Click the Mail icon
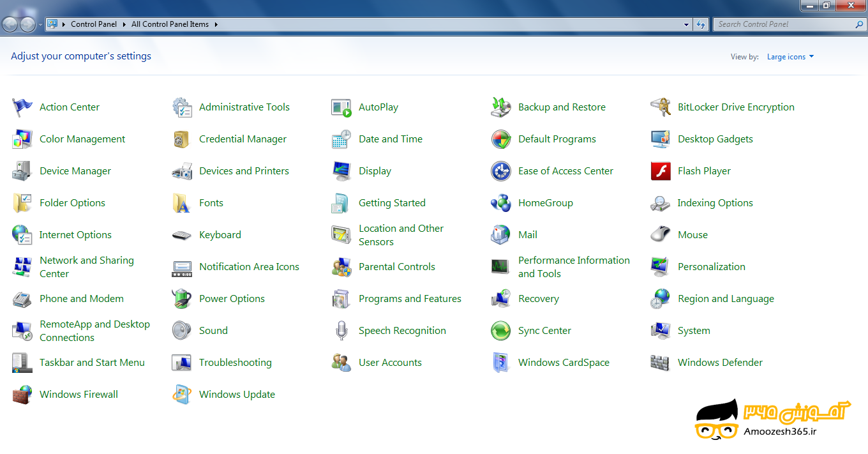The image size is (868, 454). point(501,235)
